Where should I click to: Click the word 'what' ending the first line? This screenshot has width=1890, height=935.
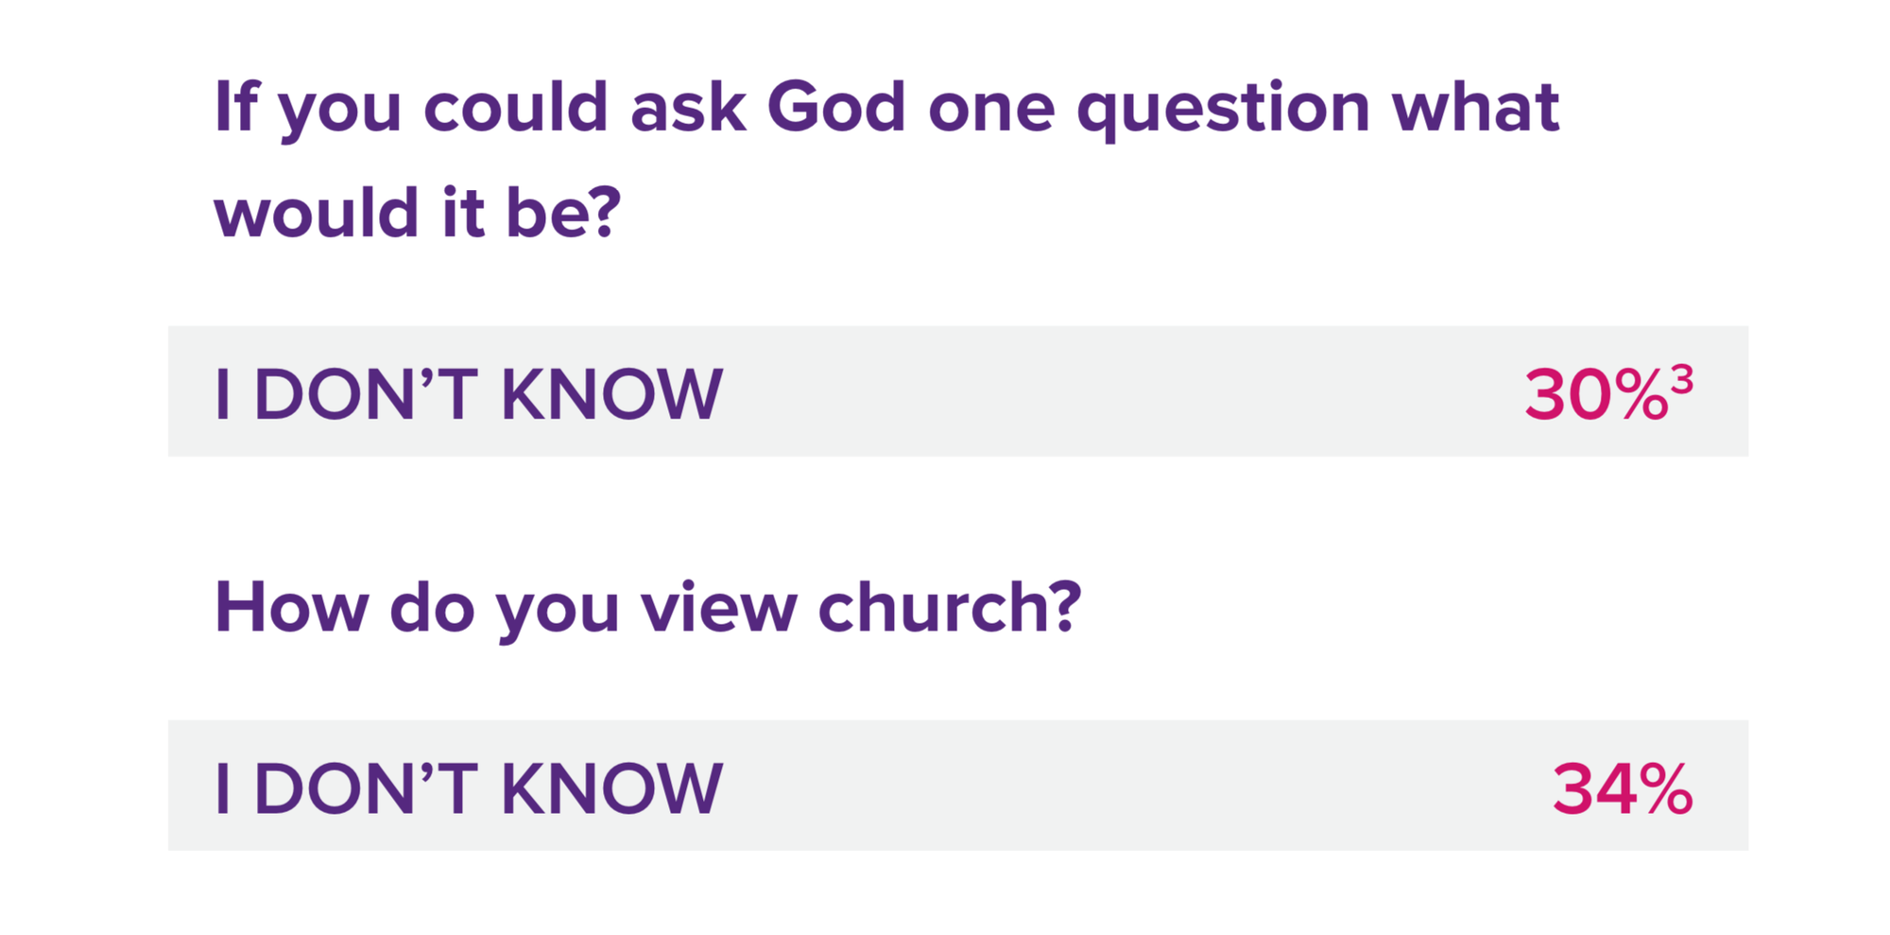[x=1474, y=107]
